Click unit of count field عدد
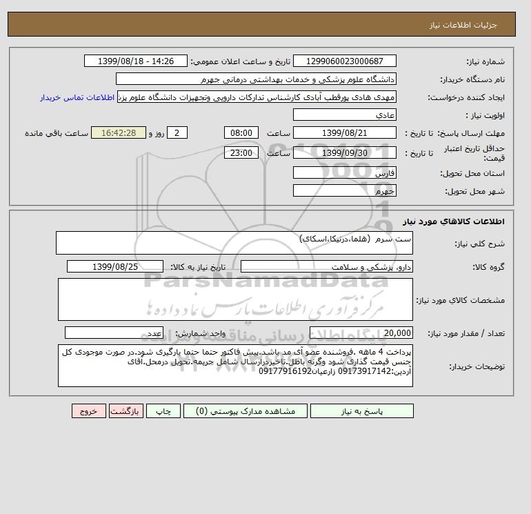This screenshot has width=531, height=514. (x=114, y=333)
